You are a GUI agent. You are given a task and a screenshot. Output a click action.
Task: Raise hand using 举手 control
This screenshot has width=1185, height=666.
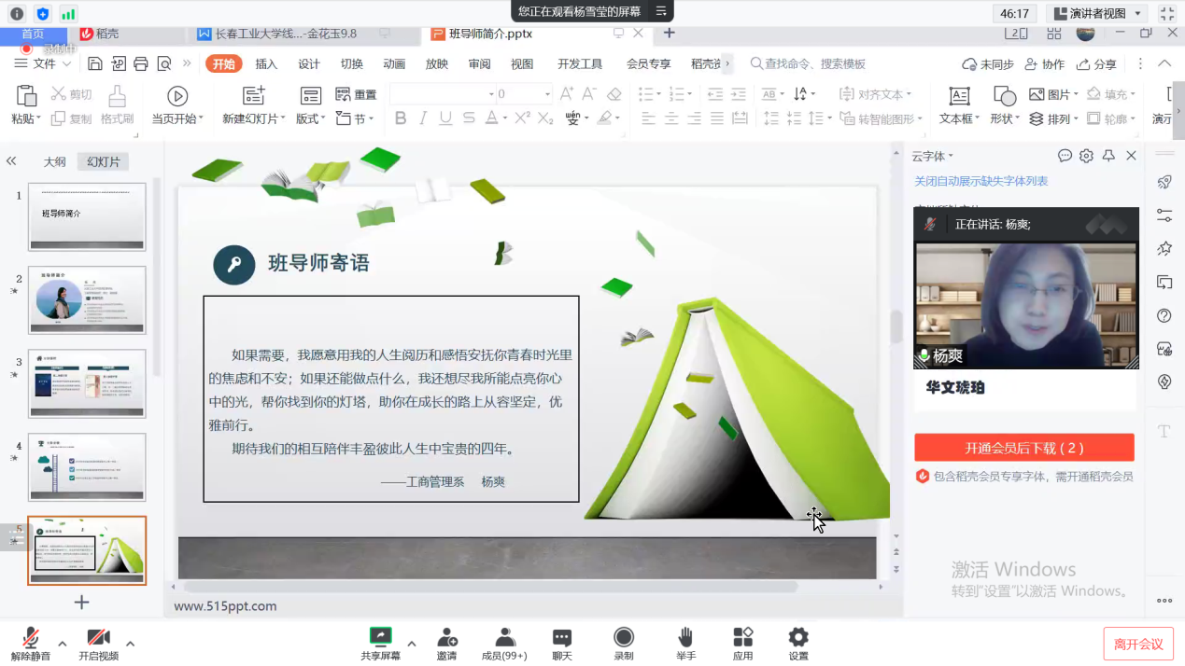pyautogui.click(x=684, y=642)
